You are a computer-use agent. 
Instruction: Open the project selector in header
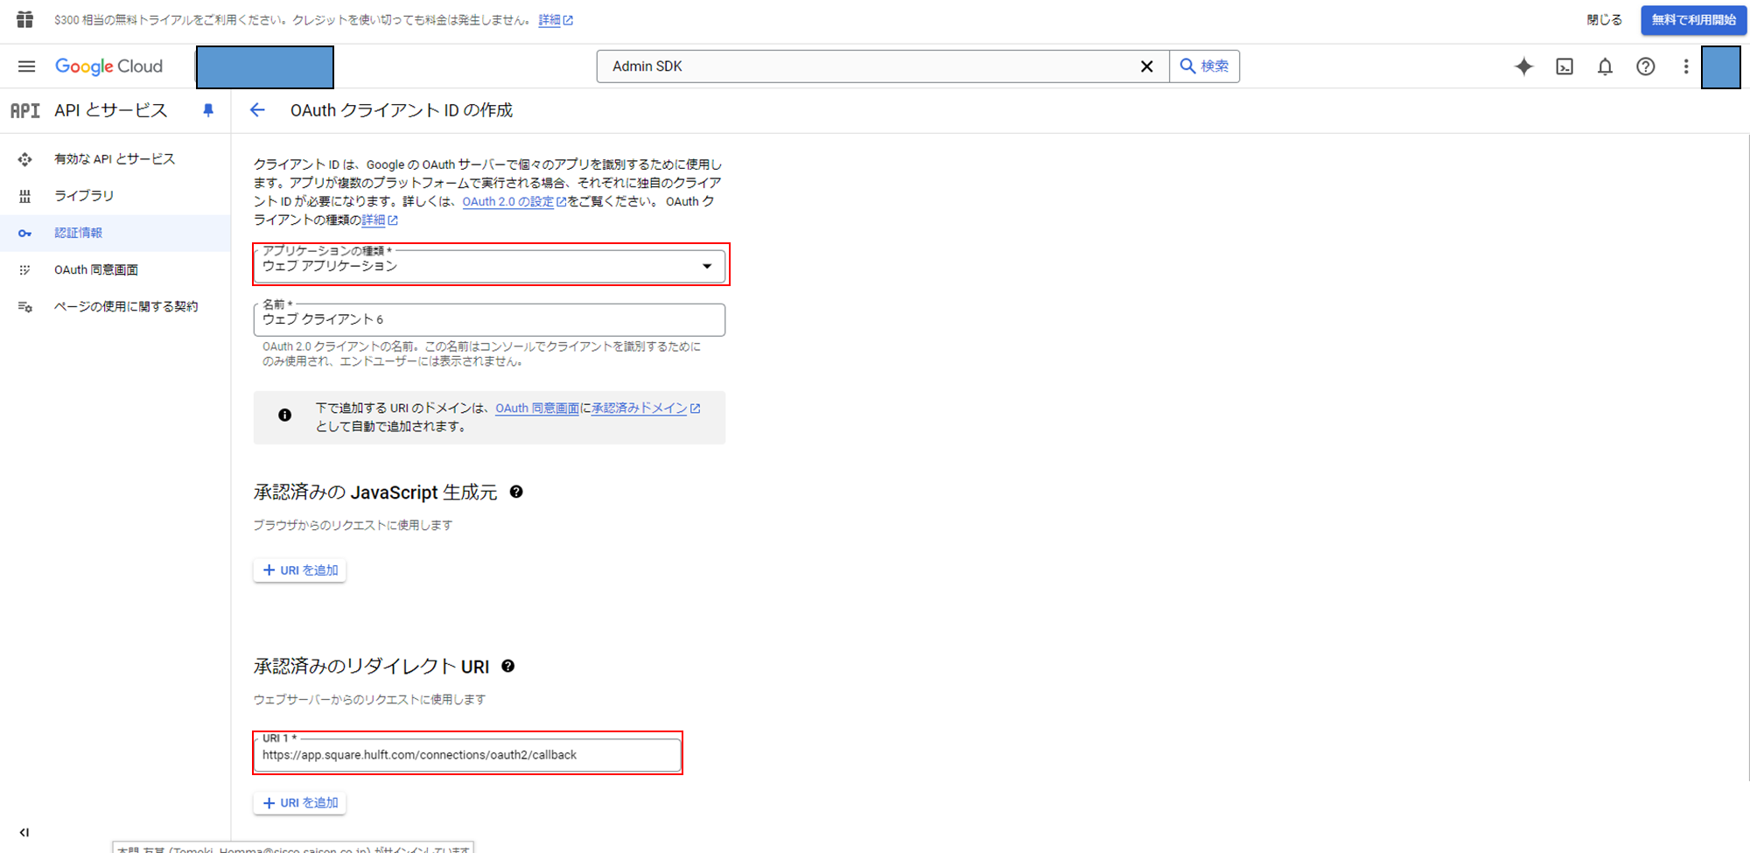click(265, 67)
